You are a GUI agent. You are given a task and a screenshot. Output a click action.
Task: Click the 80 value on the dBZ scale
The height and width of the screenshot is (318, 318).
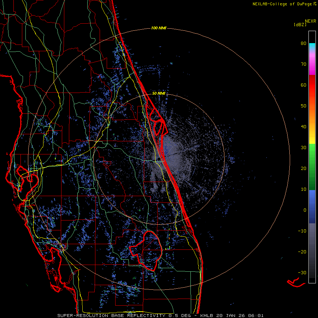(x=304, y=43)
